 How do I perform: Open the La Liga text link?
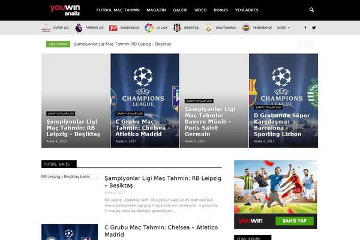(x=161, y=28)
